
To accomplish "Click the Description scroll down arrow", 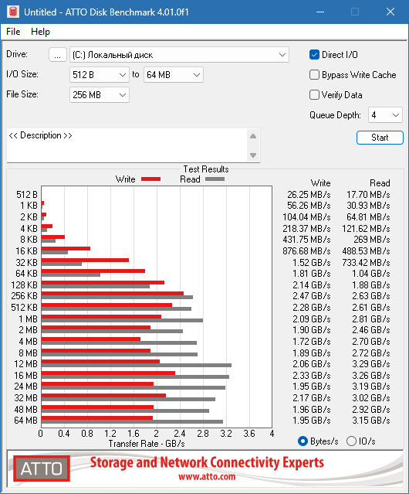I will [x=253, y=155].
